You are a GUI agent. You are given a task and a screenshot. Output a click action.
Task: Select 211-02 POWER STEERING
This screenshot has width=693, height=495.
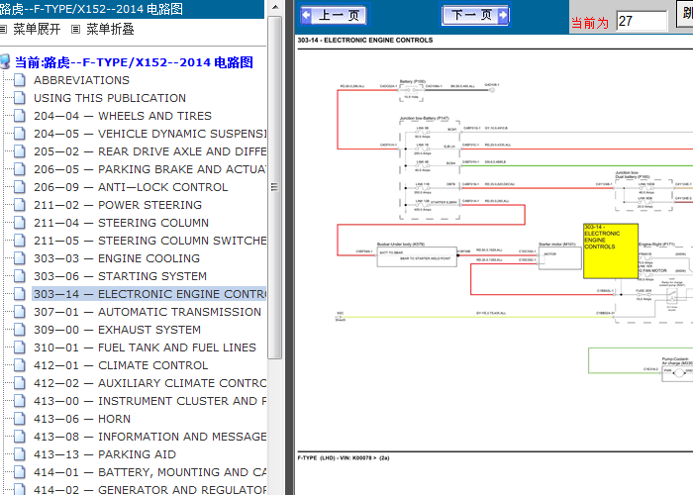tap(118, 205)
